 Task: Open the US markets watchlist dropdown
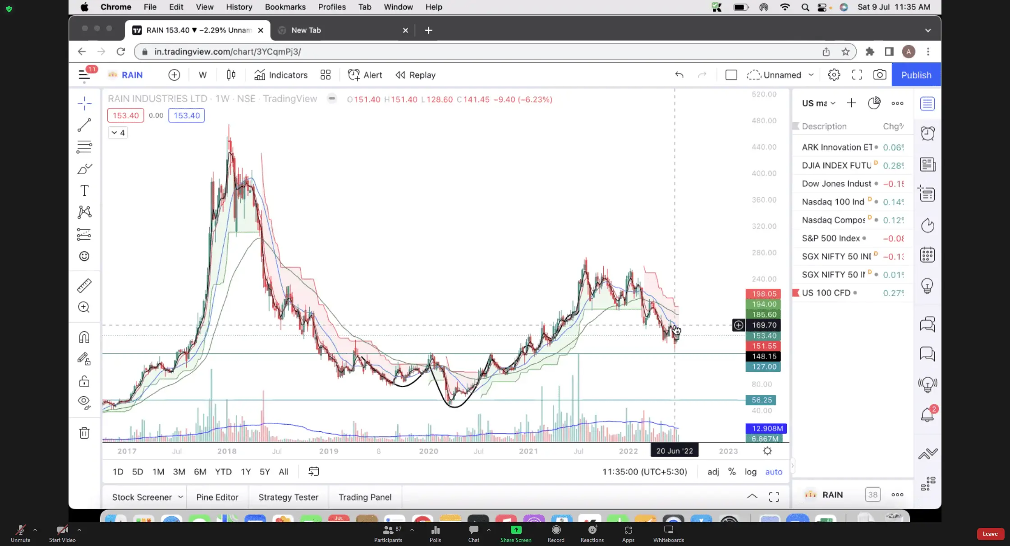[x=818, y=103]
